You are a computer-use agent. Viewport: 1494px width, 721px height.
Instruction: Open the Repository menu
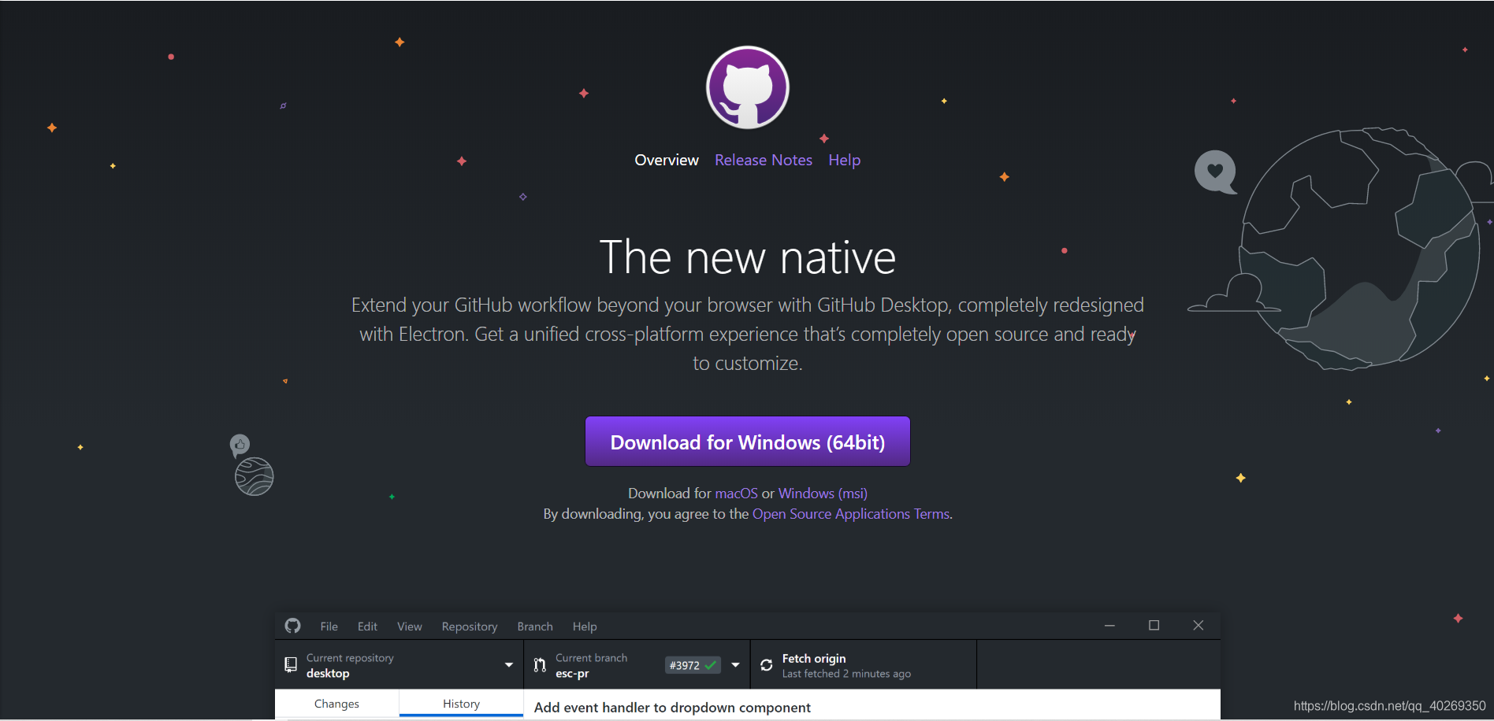click(469, 627)
